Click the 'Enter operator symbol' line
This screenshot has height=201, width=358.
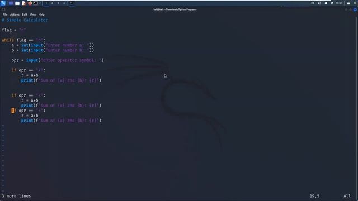point(58,60)
